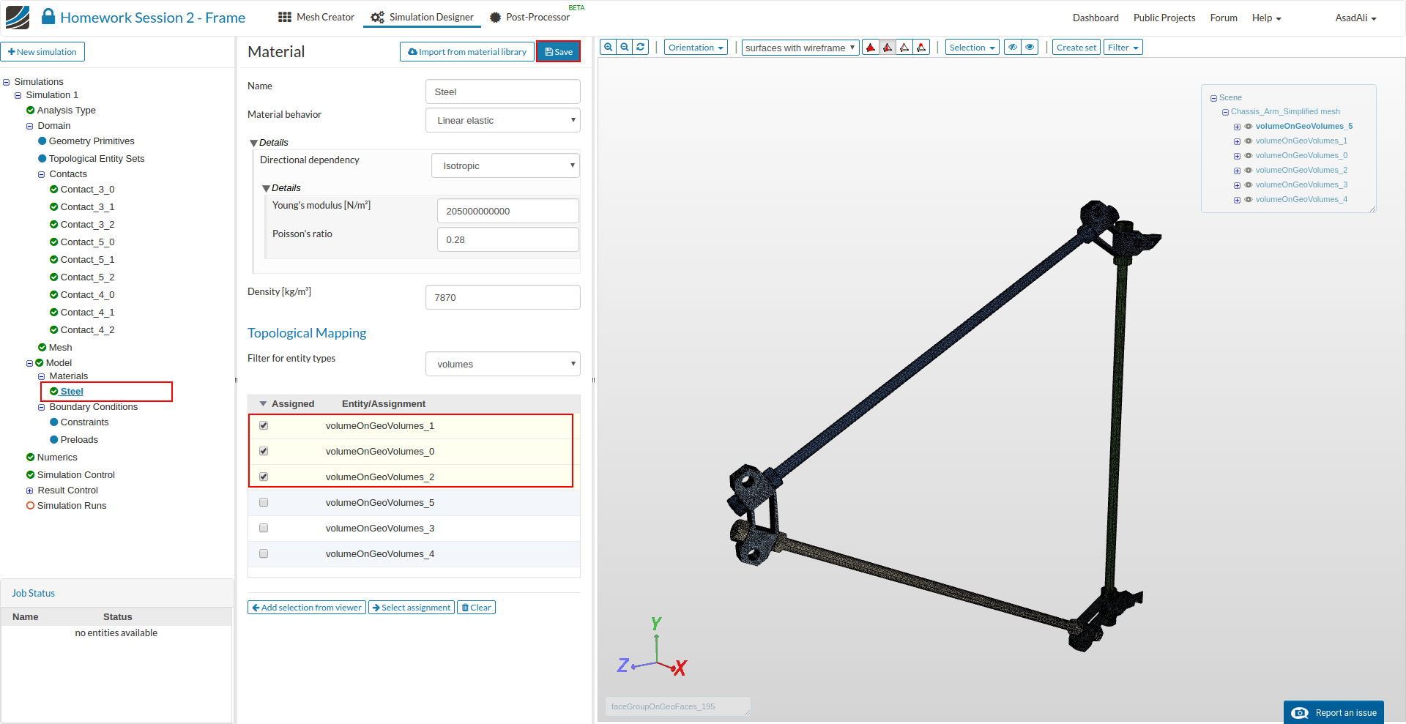Viewport: 1406px width, 724px height.
Task: Select the Contact_3_0 tree row
Action: click(87, 190)
